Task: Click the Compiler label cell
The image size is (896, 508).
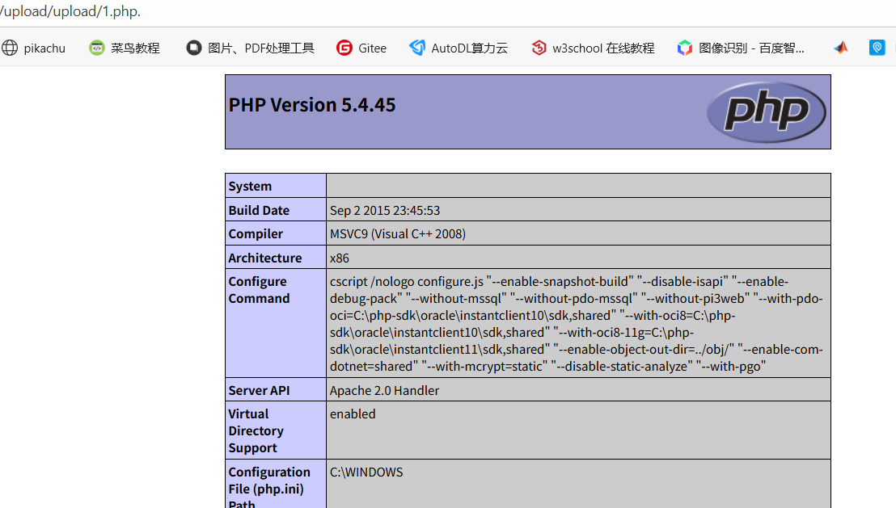Action: (x=276, y=234)
